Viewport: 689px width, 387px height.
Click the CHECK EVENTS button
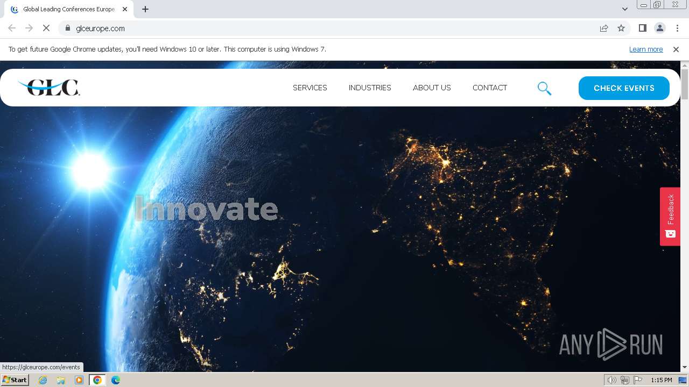[624, 88]
